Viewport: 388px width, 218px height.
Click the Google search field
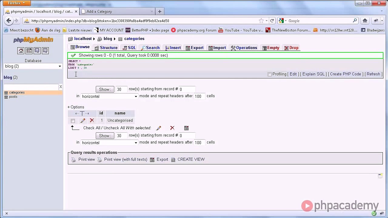[319, 21]
